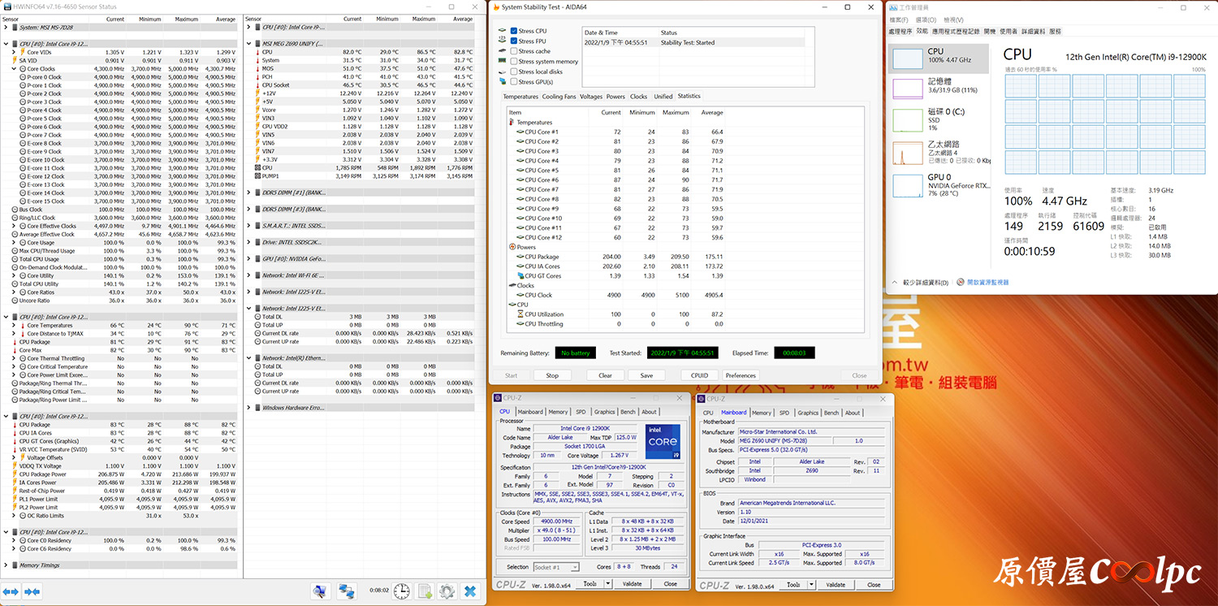Screen dimensions: 1218x606
Task: Switch to Temperatures tab in AIDA64
Action: pyautogui.click(x=520, y=97)
